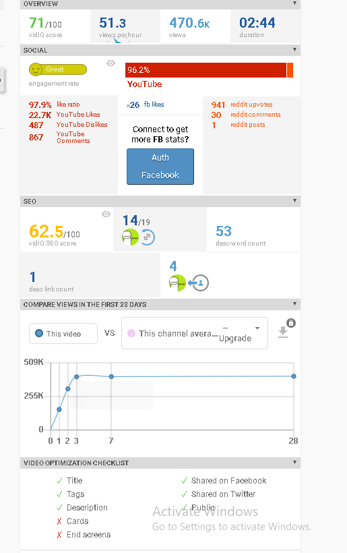
Task: Select the This video series toggle
Action: click(63, 334)
